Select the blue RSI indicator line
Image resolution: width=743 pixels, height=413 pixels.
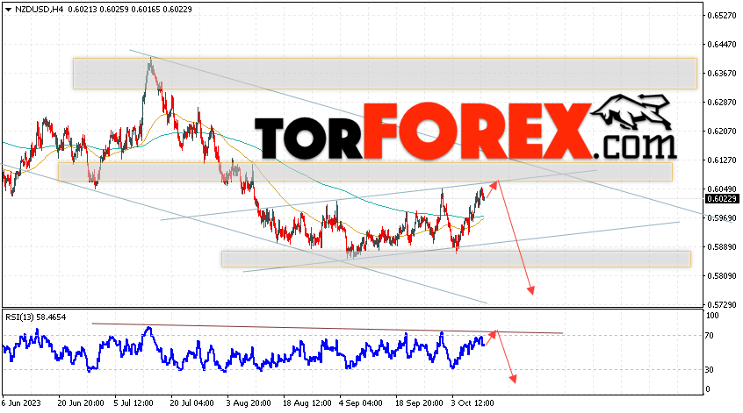point(243,351)
